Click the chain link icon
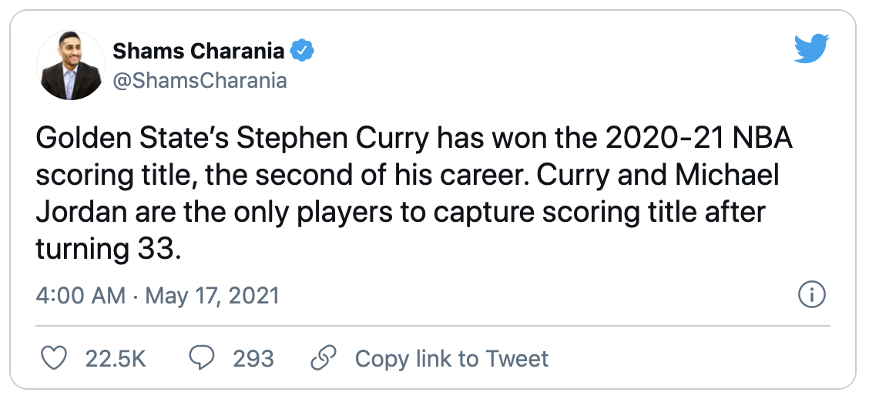869x399 pixels. (324, 358)
